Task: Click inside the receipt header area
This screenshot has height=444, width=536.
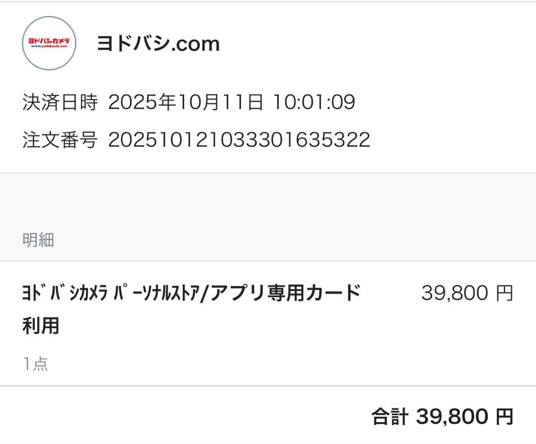Action: point(268,74)
